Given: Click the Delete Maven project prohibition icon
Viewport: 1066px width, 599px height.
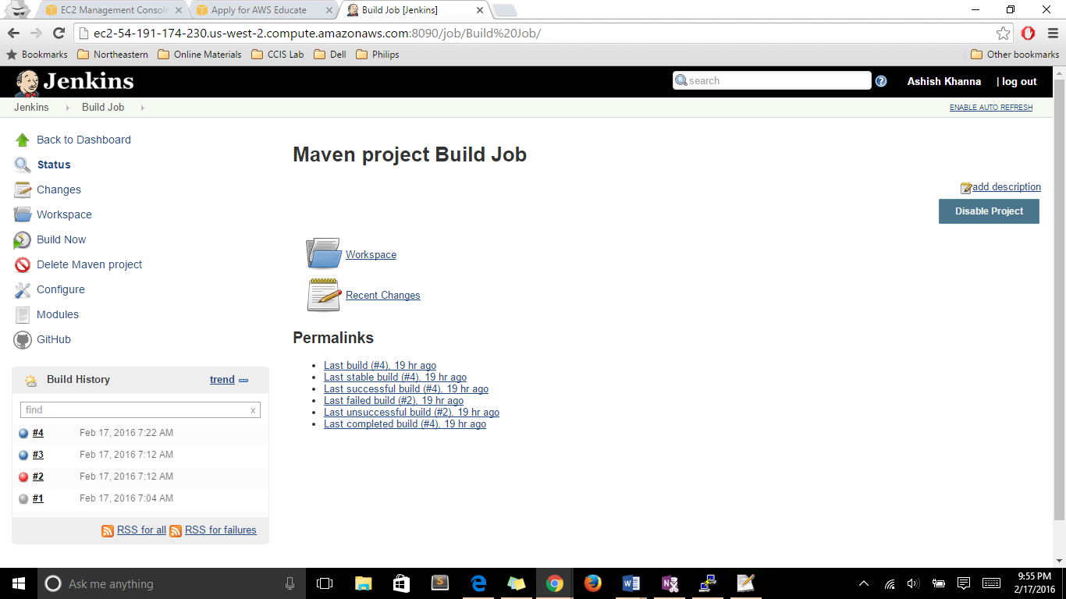Looking at the screenshot, I should pyautogui.click(x=23, y=265).
